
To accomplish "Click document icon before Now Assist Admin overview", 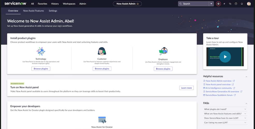I will [204, 81].
